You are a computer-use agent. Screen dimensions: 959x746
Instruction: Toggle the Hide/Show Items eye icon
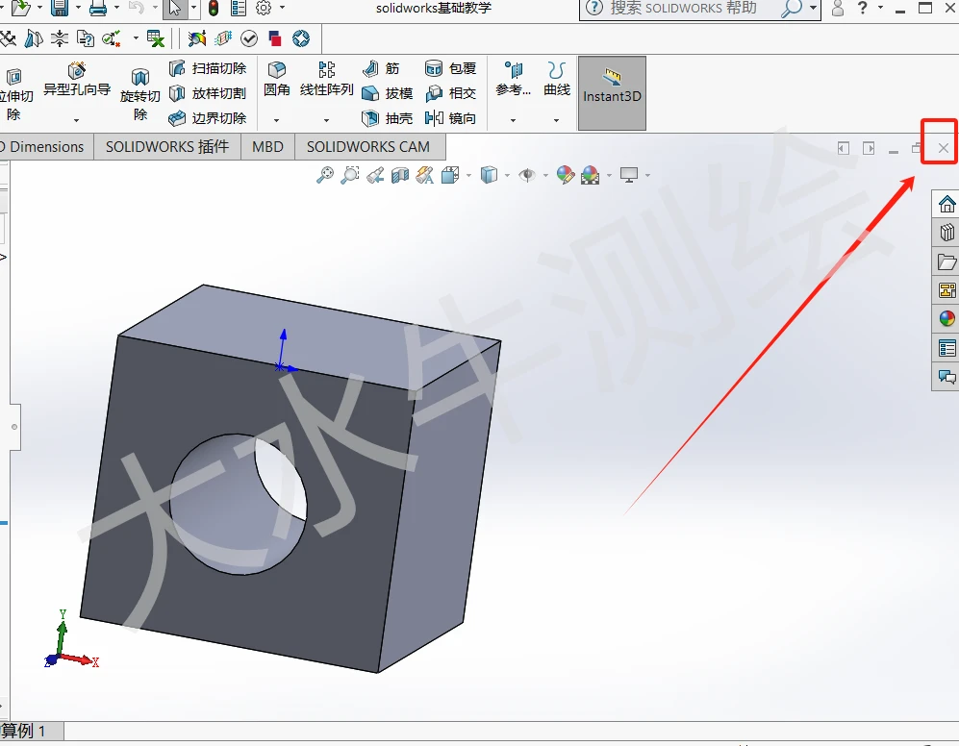pos(526,176)
